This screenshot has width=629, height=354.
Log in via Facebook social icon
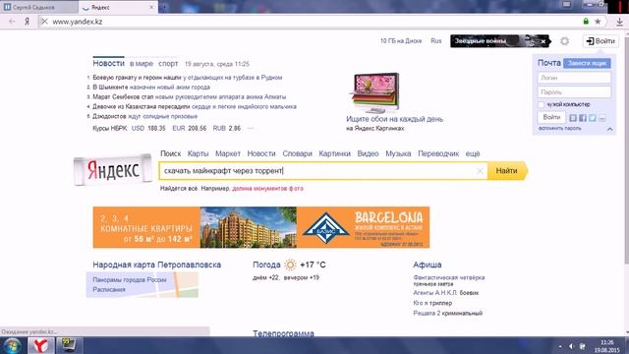tap(583, 118)
